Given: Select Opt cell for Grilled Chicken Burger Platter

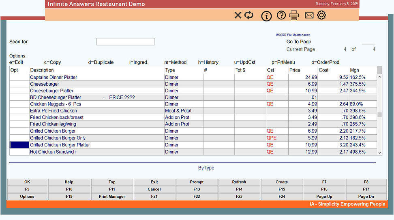Looking at the screenshot, I should click(x=19, y=145).
